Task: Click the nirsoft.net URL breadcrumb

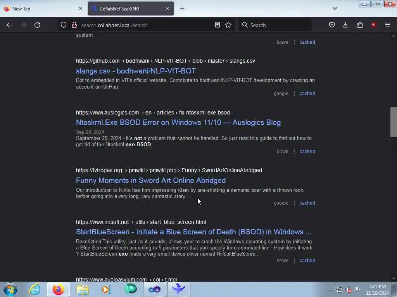Action: click(141, 222)
